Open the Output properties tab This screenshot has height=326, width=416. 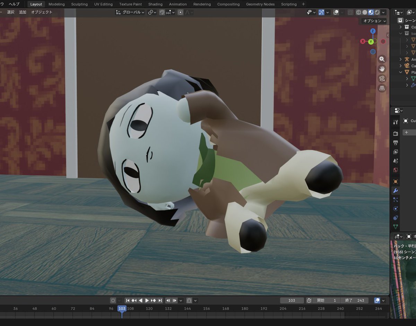(x=396, y=142)
